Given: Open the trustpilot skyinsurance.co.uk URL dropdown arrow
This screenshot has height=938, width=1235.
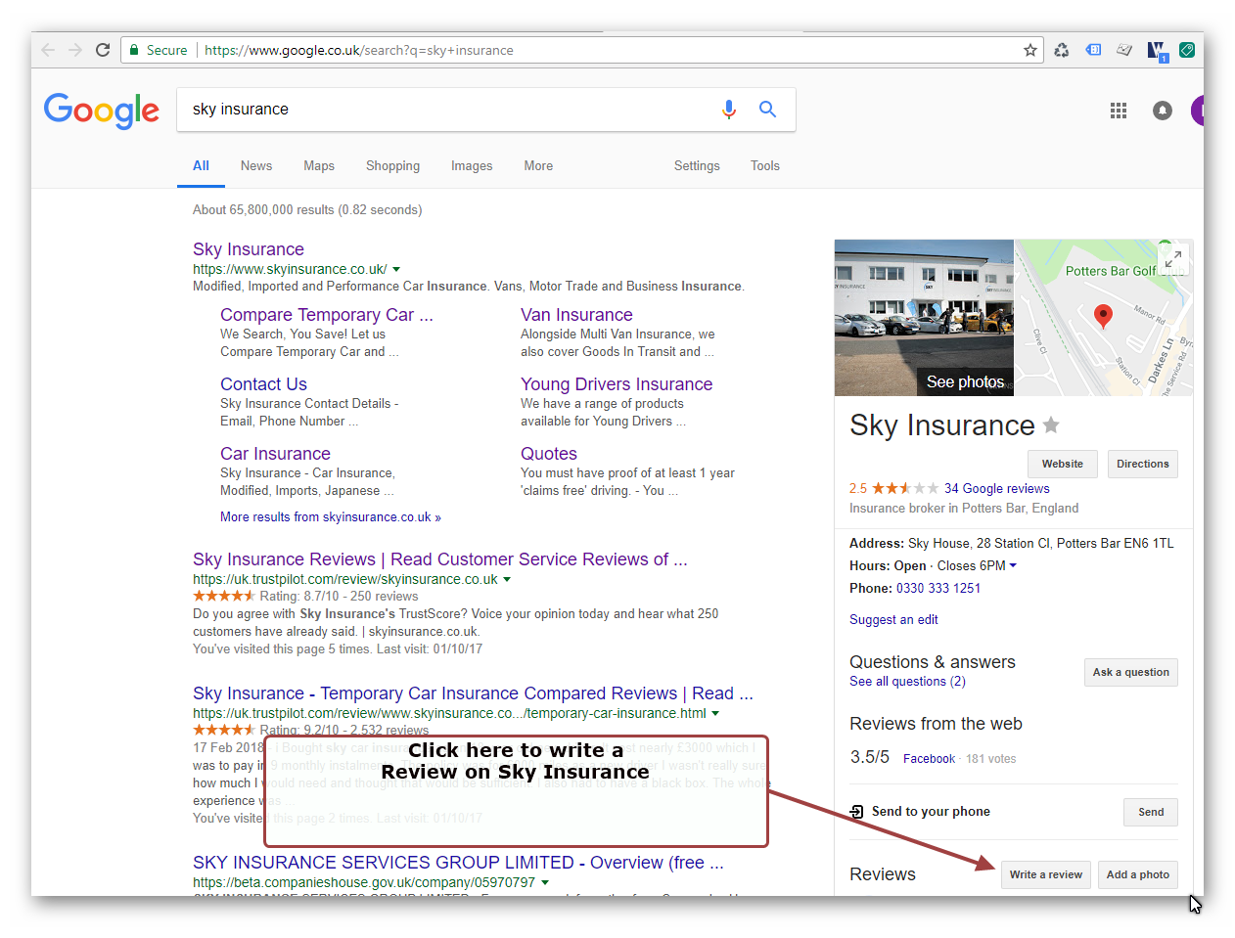Looking at the screenshot, I should [x=507, y=579].
